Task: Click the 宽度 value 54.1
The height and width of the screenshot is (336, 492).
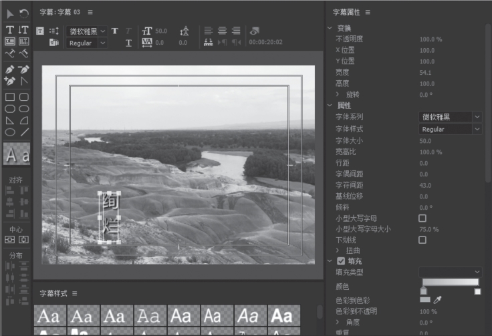Action: [425, 72]
